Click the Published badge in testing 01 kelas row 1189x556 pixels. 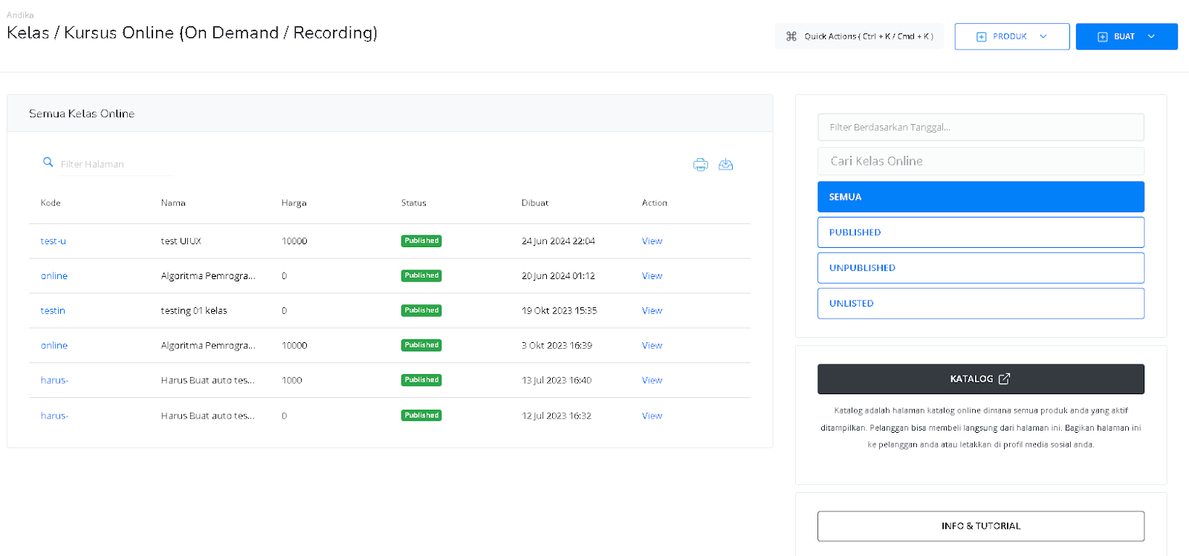coord(421,310)
